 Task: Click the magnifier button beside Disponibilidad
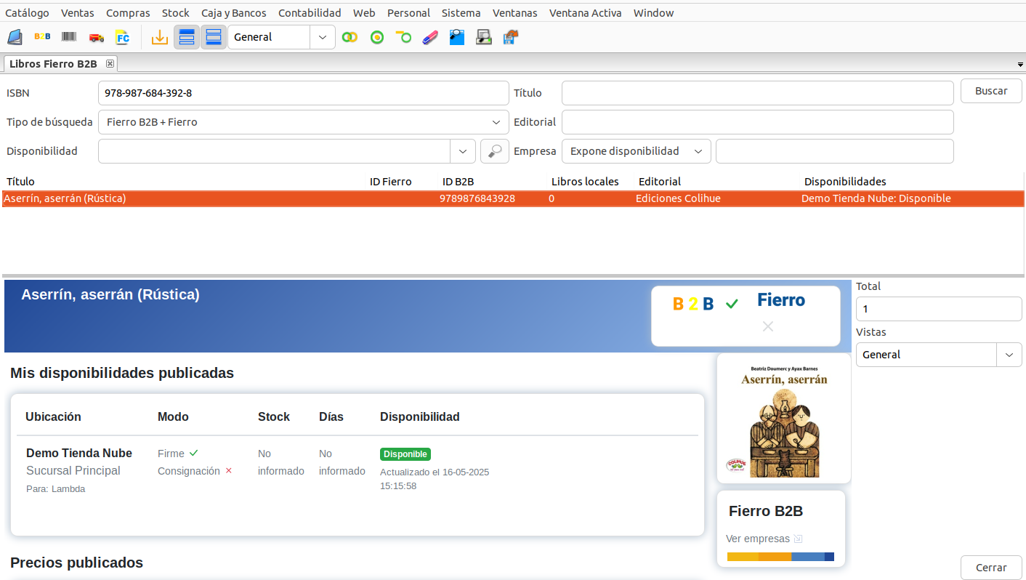click(x=494, y=151)
